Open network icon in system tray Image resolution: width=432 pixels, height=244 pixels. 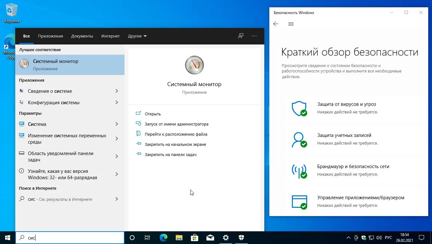pyautogui.click(x=371, y=238)
